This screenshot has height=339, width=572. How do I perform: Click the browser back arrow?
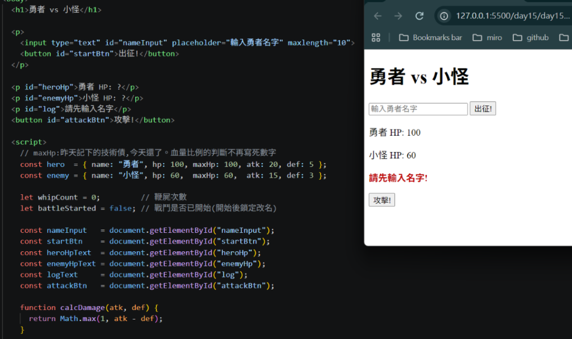[x=378, y=16]
